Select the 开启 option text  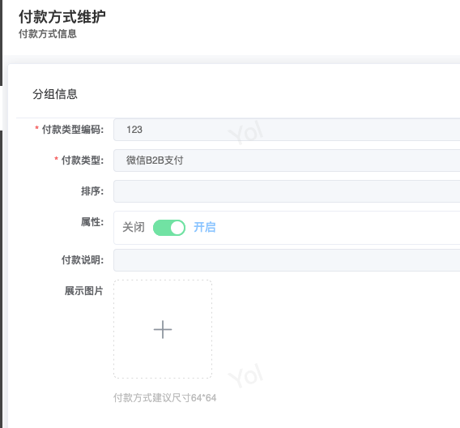[204, 227]
